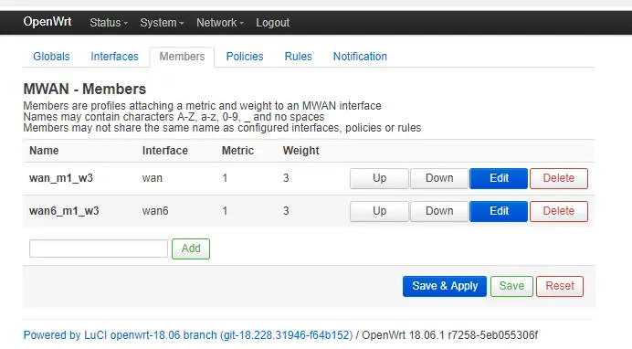
Task: Click Save & Apply
Action: coord(445,286)
